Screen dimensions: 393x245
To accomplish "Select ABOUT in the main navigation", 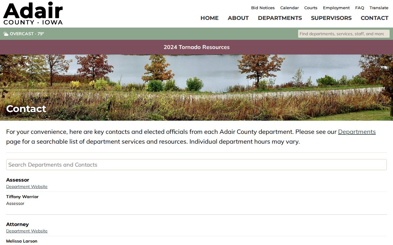I will click(x=238, y=18).
